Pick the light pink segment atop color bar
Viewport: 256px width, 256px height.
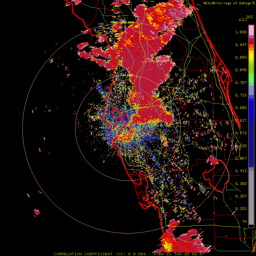click(x=251, y=30)
